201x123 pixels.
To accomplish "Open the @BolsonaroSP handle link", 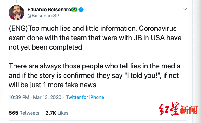I will (43, 16).
